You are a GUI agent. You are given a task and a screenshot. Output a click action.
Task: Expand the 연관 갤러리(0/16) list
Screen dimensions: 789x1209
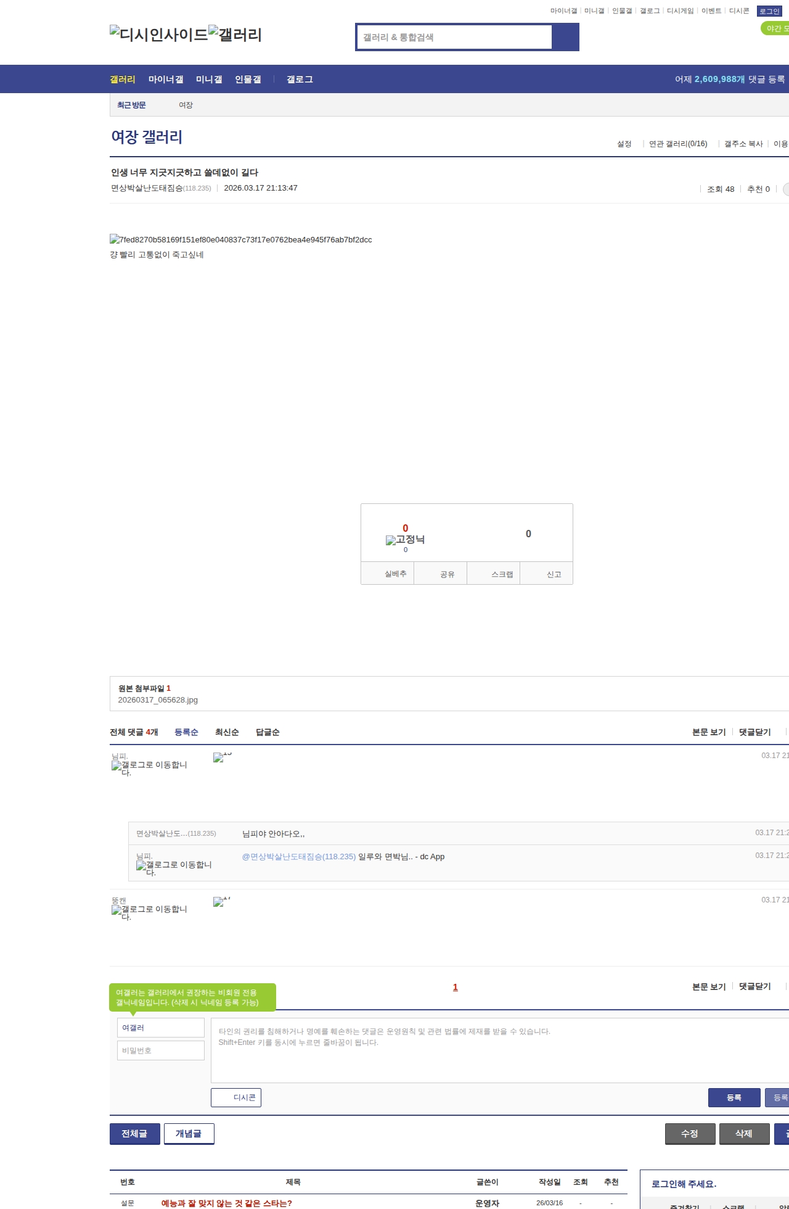[678, 144]
